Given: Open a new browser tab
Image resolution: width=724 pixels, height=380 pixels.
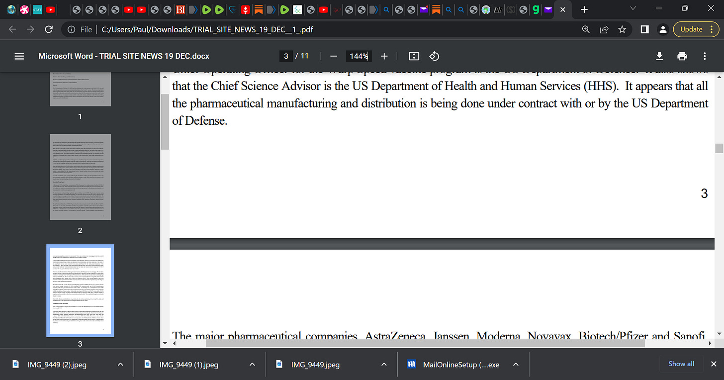Looking at the screenshot, I should point(584,9).
